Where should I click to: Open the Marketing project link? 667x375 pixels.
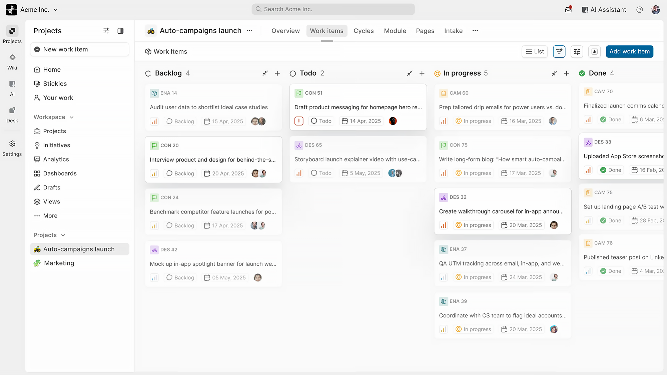[x=59, y=263]
